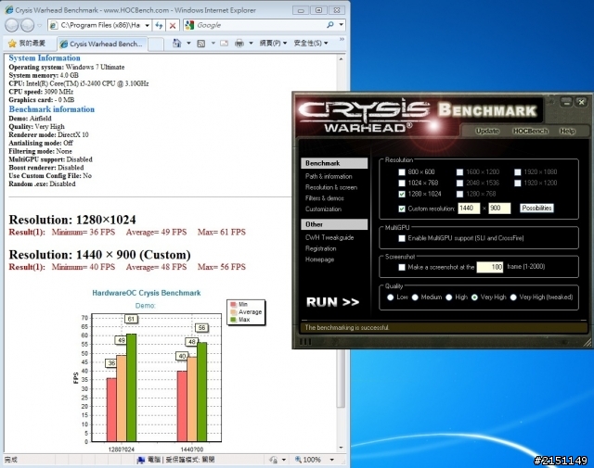This screenshot has height=468, width=594.
Task: Open the 網頁(P) page menu
Action: coord(273,44)
